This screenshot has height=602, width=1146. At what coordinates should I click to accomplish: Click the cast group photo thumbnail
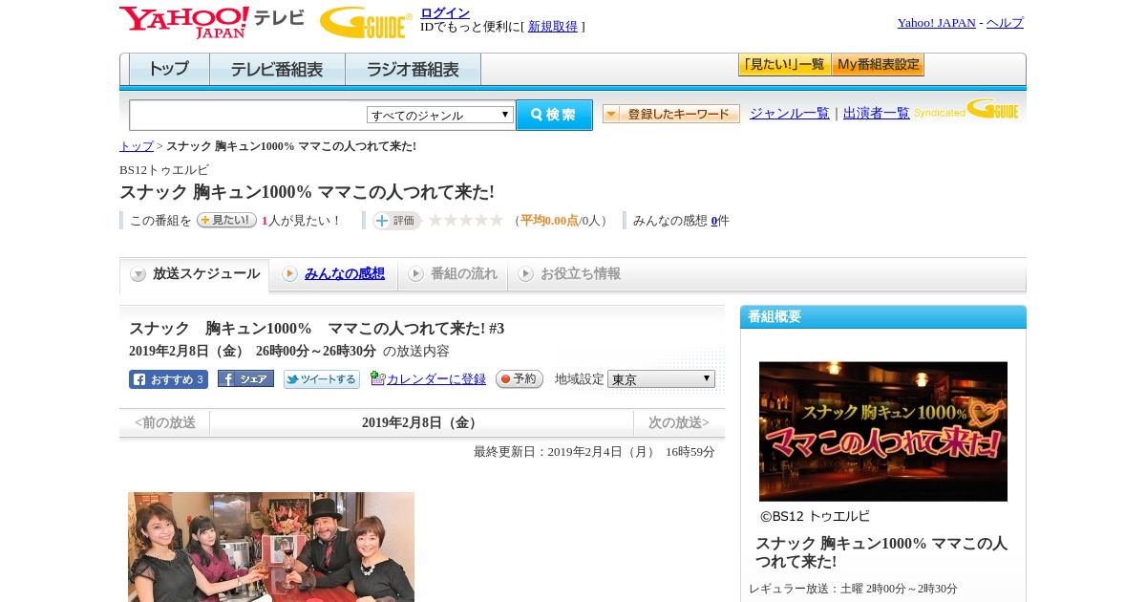tap(271, 547)
